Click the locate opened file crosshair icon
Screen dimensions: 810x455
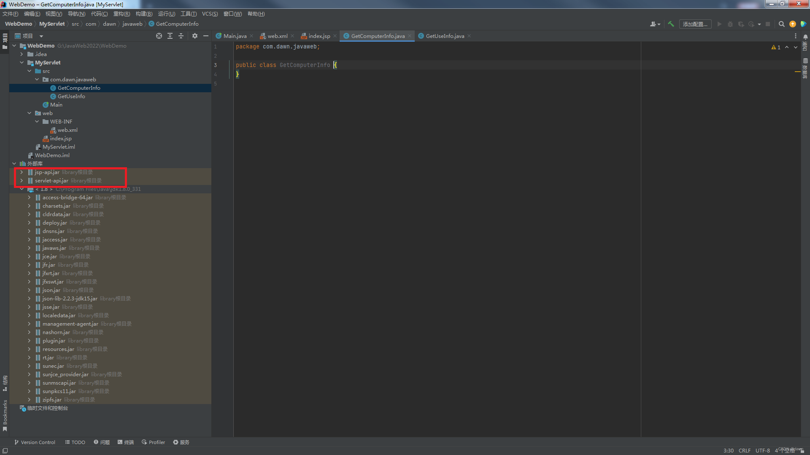(159, 36)
